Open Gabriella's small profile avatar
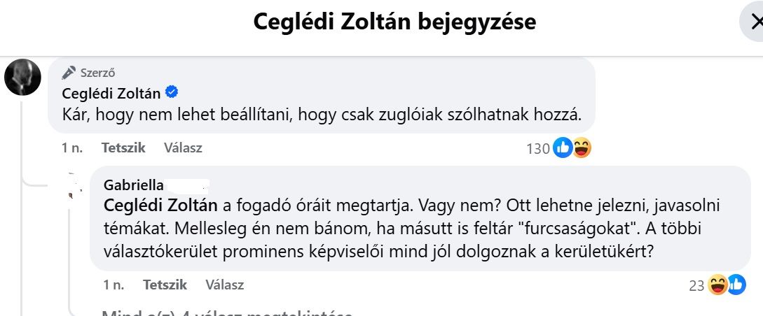Screen dimensions: 763x316 [73, 187]
